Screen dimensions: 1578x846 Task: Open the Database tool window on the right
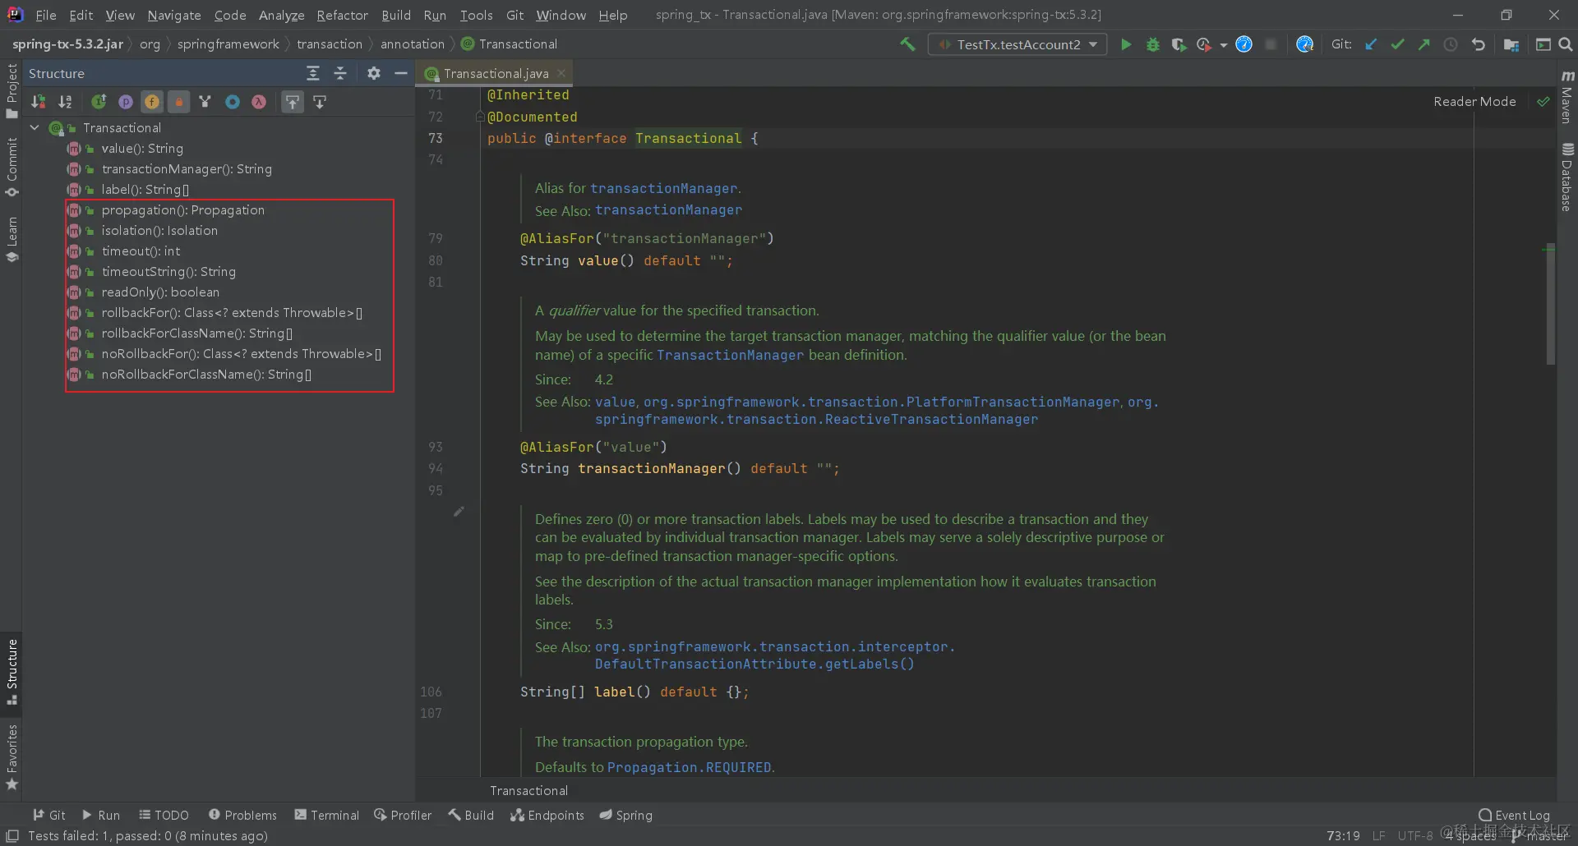(x=1567, y=177)
